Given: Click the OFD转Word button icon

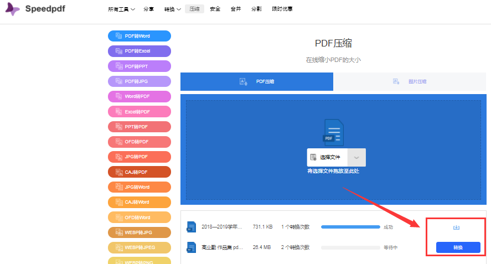Looking at the screenshot, I should (118, 218).
